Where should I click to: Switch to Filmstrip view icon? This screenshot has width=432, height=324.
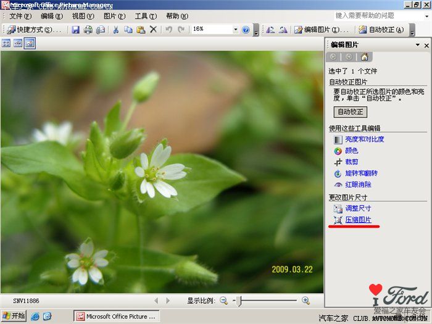pyautogui.click(x=18, y=44)
